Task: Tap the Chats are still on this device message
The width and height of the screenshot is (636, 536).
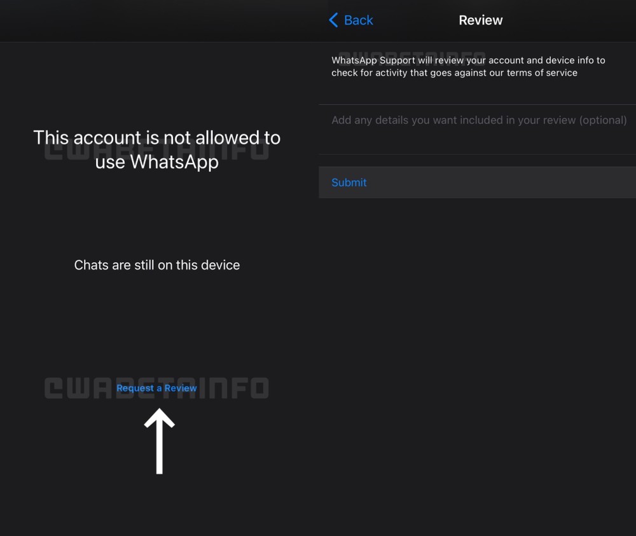Action: point(157,265)
